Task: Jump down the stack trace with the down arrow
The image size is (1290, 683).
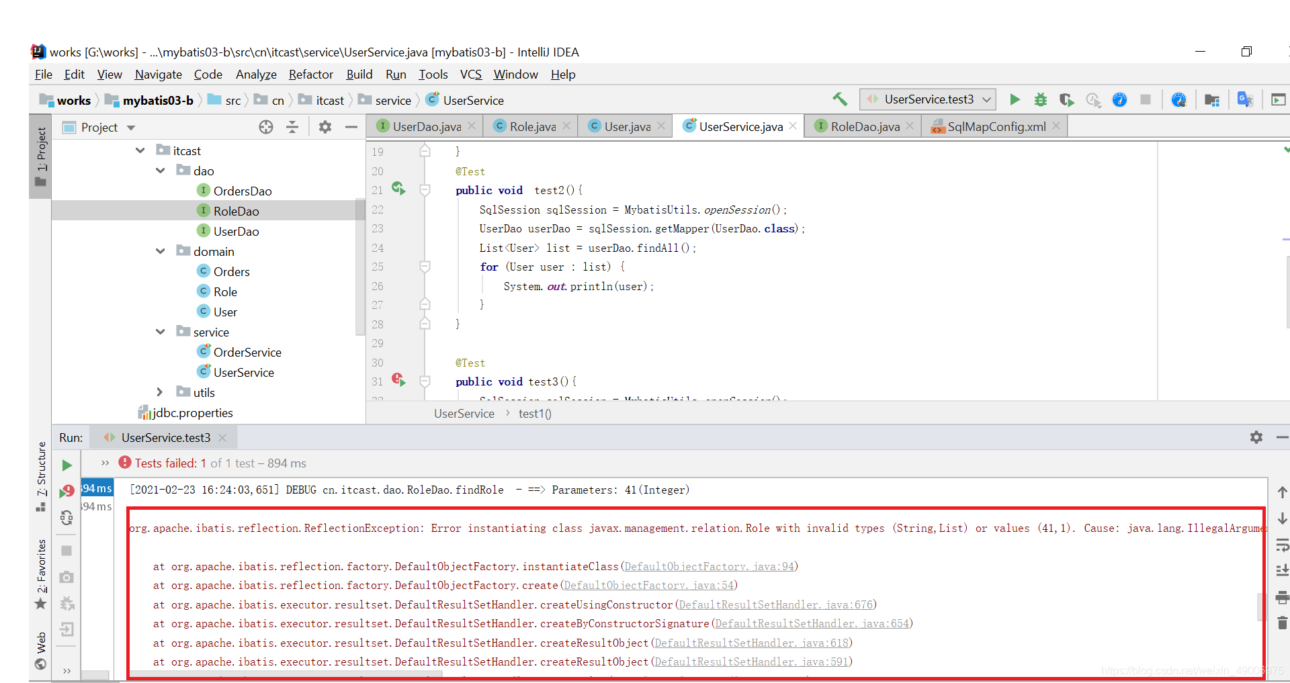Action: pyautogui.click(x=1282, y=518)
